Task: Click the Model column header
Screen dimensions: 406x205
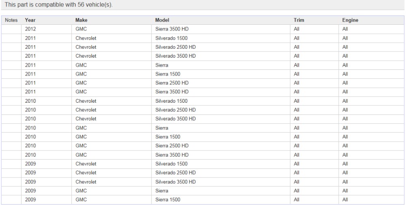Action: (x=162, y=20)
